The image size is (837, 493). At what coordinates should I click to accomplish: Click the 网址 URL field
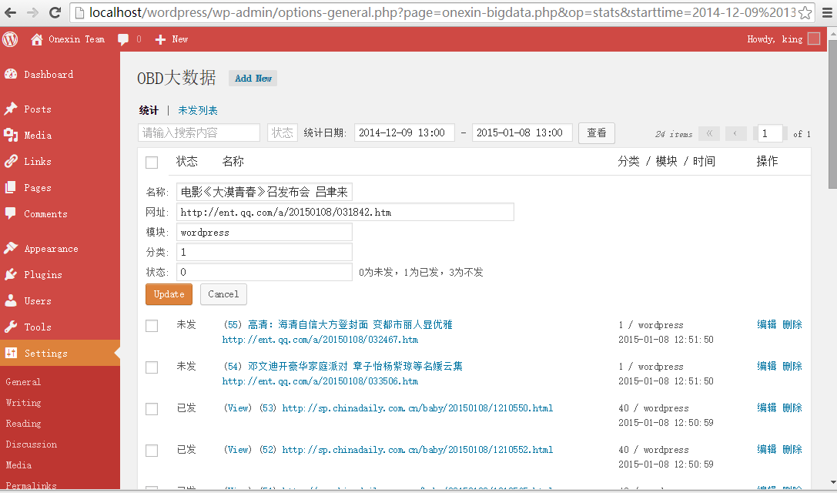346,212
